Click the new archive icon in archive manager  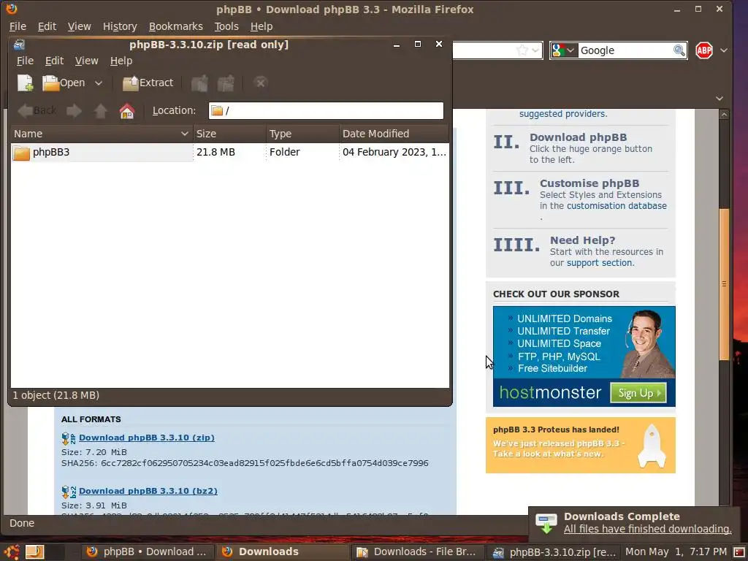[25, 83]
